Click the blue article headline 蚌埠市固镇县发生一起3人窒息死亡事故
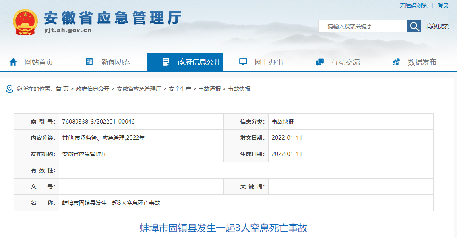 click(x=224, y=228)
